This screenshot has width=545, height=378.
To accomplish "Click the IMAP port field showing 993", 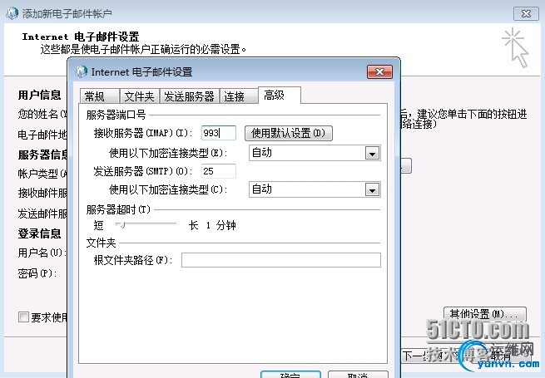I will click(219, 133).
